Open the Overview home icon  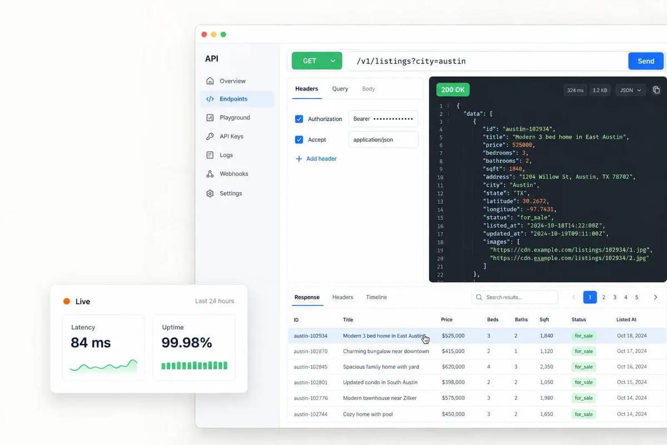(210, 81)
